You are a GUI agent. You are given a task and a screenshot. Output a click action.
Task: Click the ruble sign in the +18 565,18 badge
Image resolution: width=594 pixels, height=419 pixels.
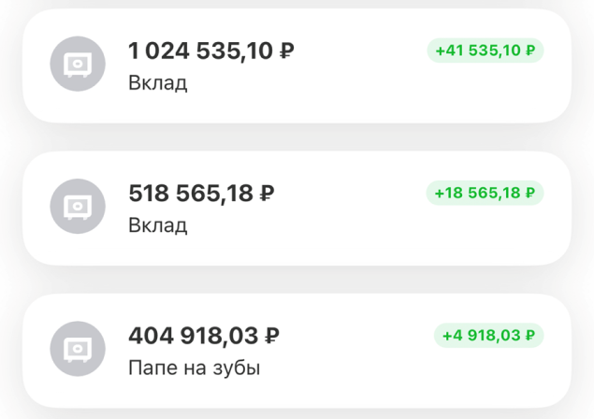(x=530, y=193)
